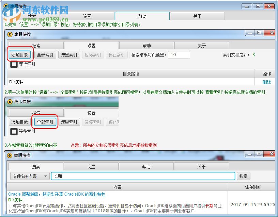Click 删除 to remove the D:\资料 directory
The height and width of the screenshot is (217, 278).
(266, 82)
